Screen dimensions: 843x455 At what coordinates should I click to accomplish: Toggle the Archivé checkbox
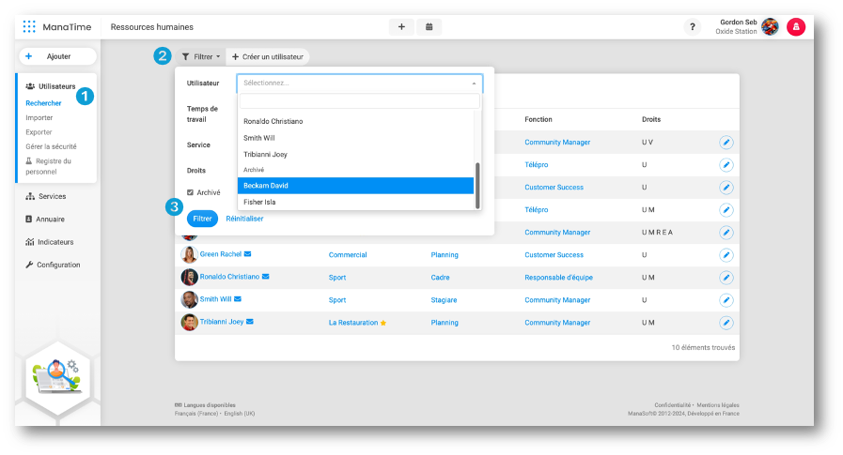(x=191, y=192)
